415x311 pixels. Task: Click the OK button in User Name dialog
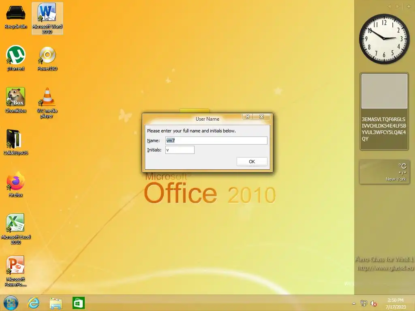(x=252, y=162)
